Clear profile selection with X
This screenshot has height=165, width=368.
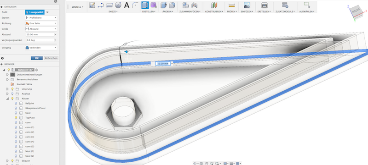47,12
